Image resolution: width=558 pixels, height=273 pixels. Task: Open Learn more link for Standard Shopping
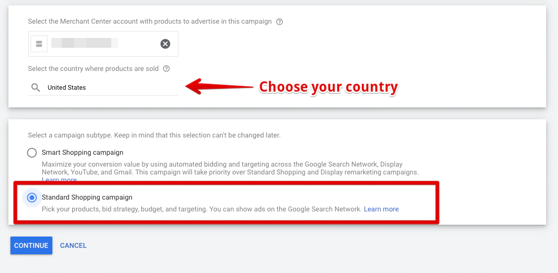[x=381, y=209]
